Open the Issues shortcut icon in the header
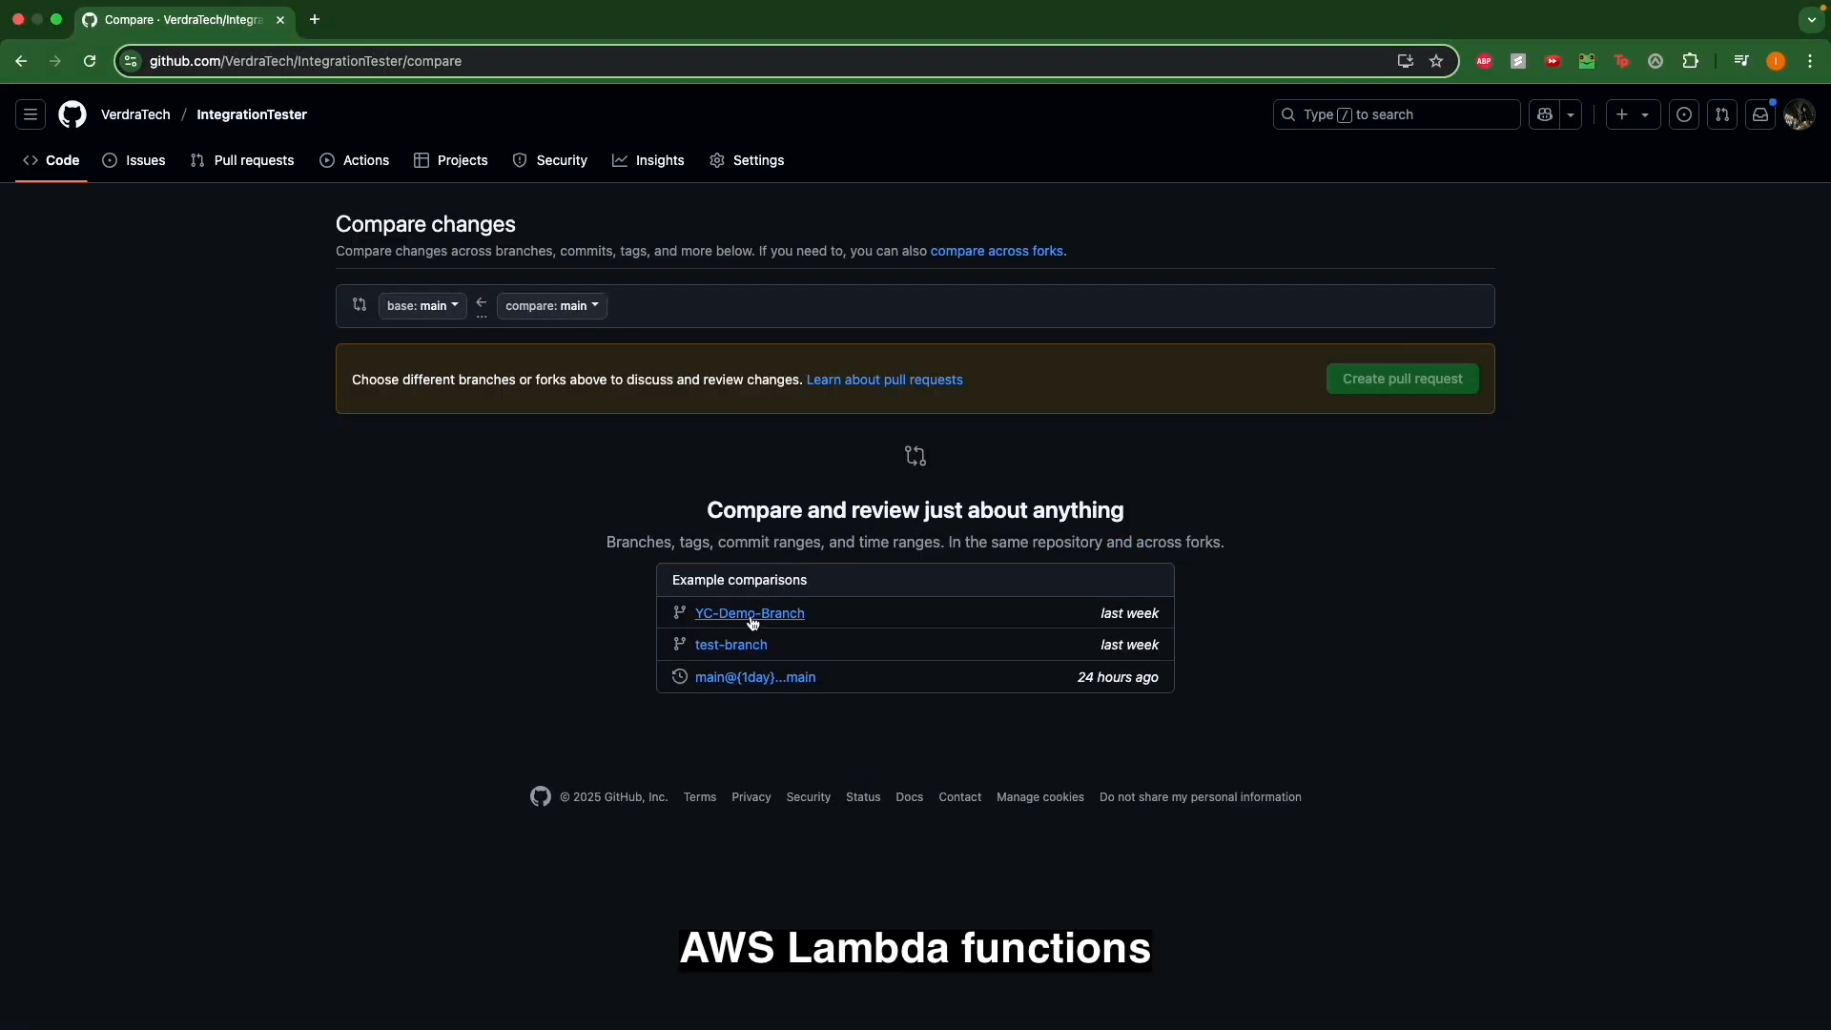The image size is (1831, 1030). point(1684,114)
